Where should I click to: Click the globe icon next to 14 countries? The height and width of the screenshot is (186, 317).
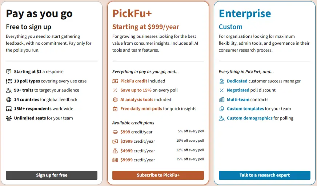9,100
